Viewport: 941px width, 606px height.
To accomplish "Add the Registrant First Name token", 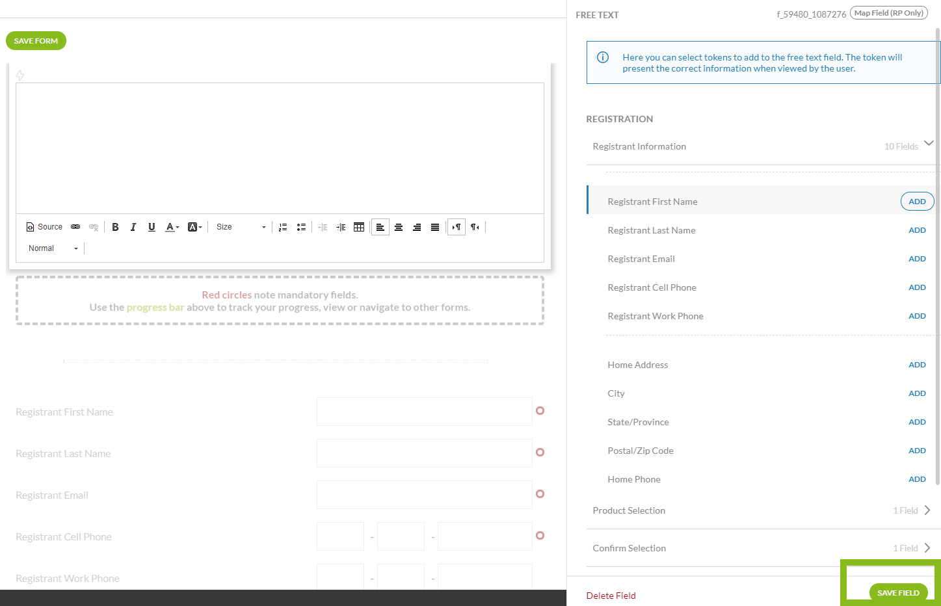I will click(x=917, y=202).
